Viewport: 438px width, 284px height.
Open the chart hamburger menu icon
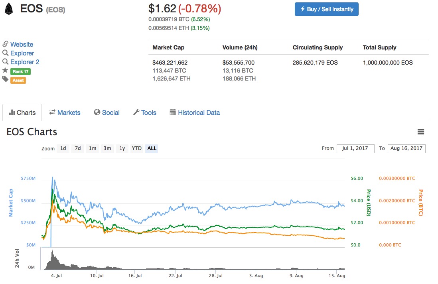420,132
